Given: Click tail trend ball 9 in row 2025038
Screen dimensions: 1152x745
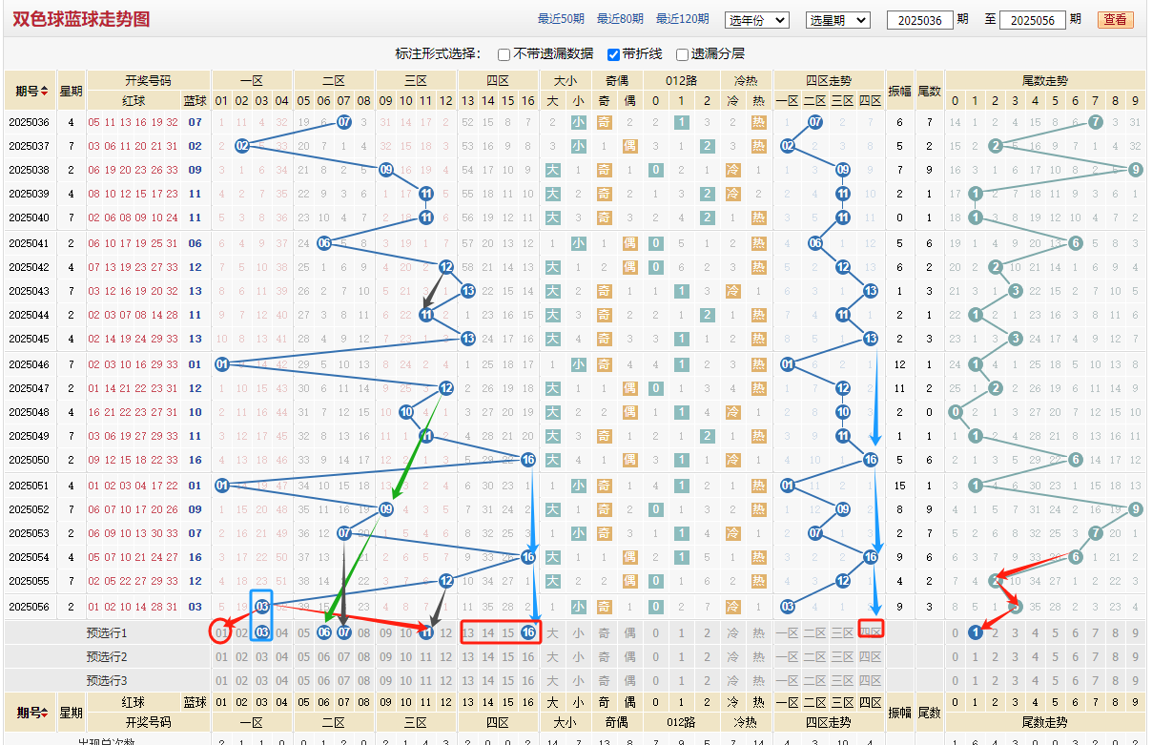Looking at the screenshot, I should [x=1135, y=170].
